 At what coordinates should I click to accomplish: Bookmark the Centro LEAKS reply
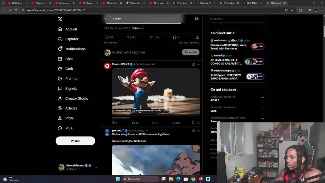click(x=193, y=123)
